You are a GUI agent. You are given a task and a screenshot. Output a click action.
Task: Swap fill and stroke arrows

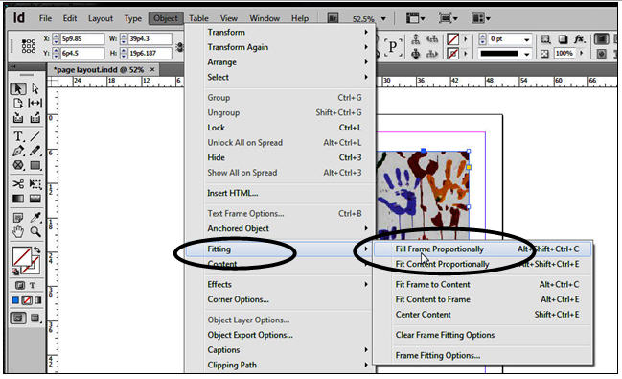pos(36,249)
